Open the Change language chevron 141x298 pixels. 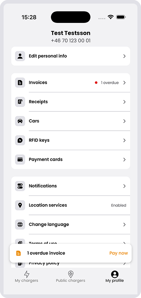[125, 225]
